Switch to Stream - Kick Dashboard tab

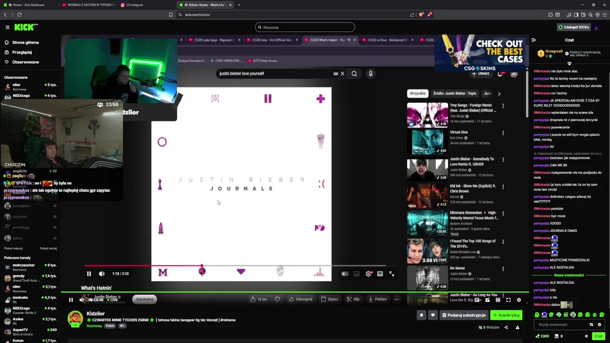coord(29,5)
